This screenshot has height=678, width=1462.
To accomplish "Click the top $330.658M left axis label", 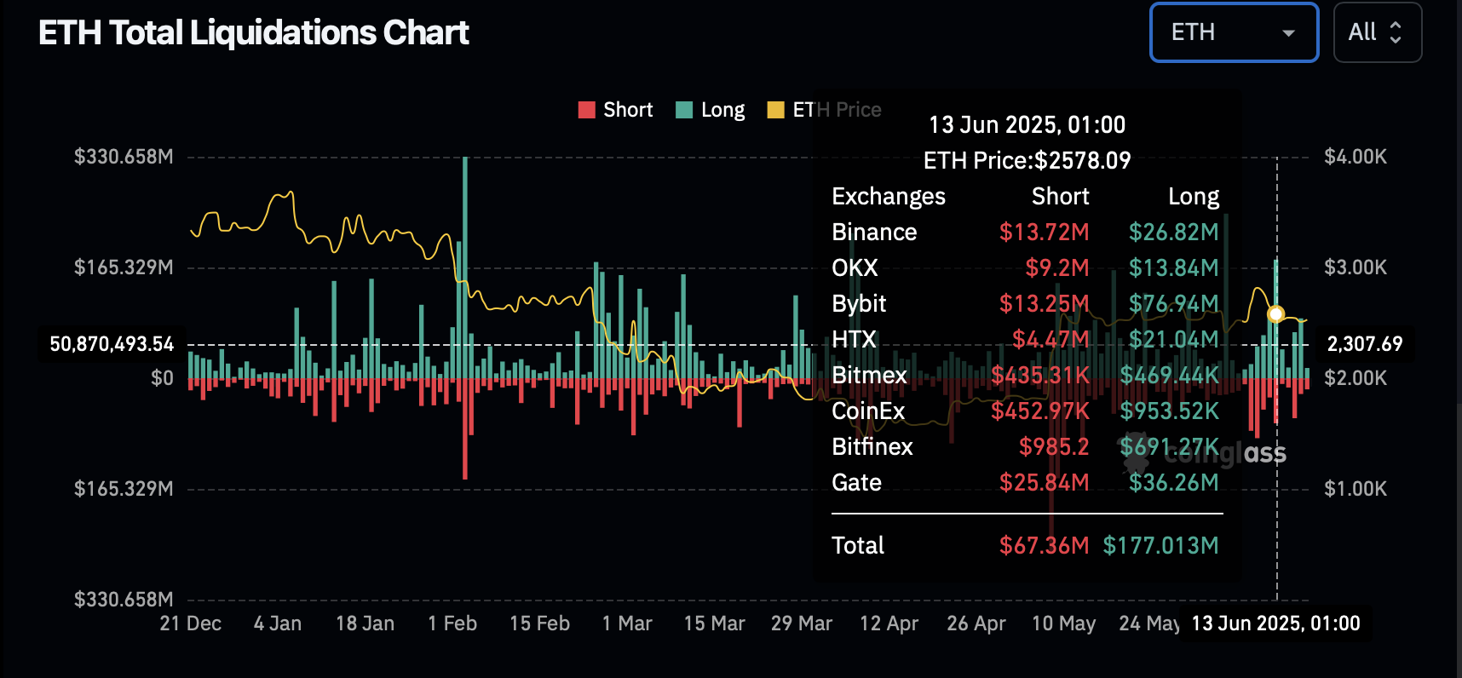I will point(124,157).
